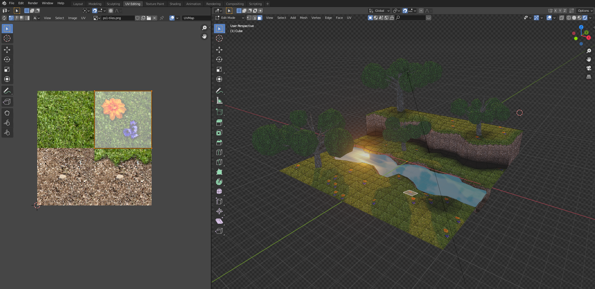Screen dimensions: 595x289
Task: Toggle UV sync selection
Action: pyautogui.click(x=4, y=18)
